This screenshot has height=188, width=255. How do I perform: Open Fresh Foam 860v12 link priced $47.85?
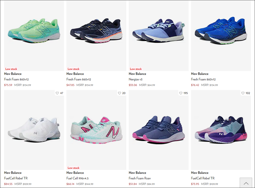(x=79, y=79)
